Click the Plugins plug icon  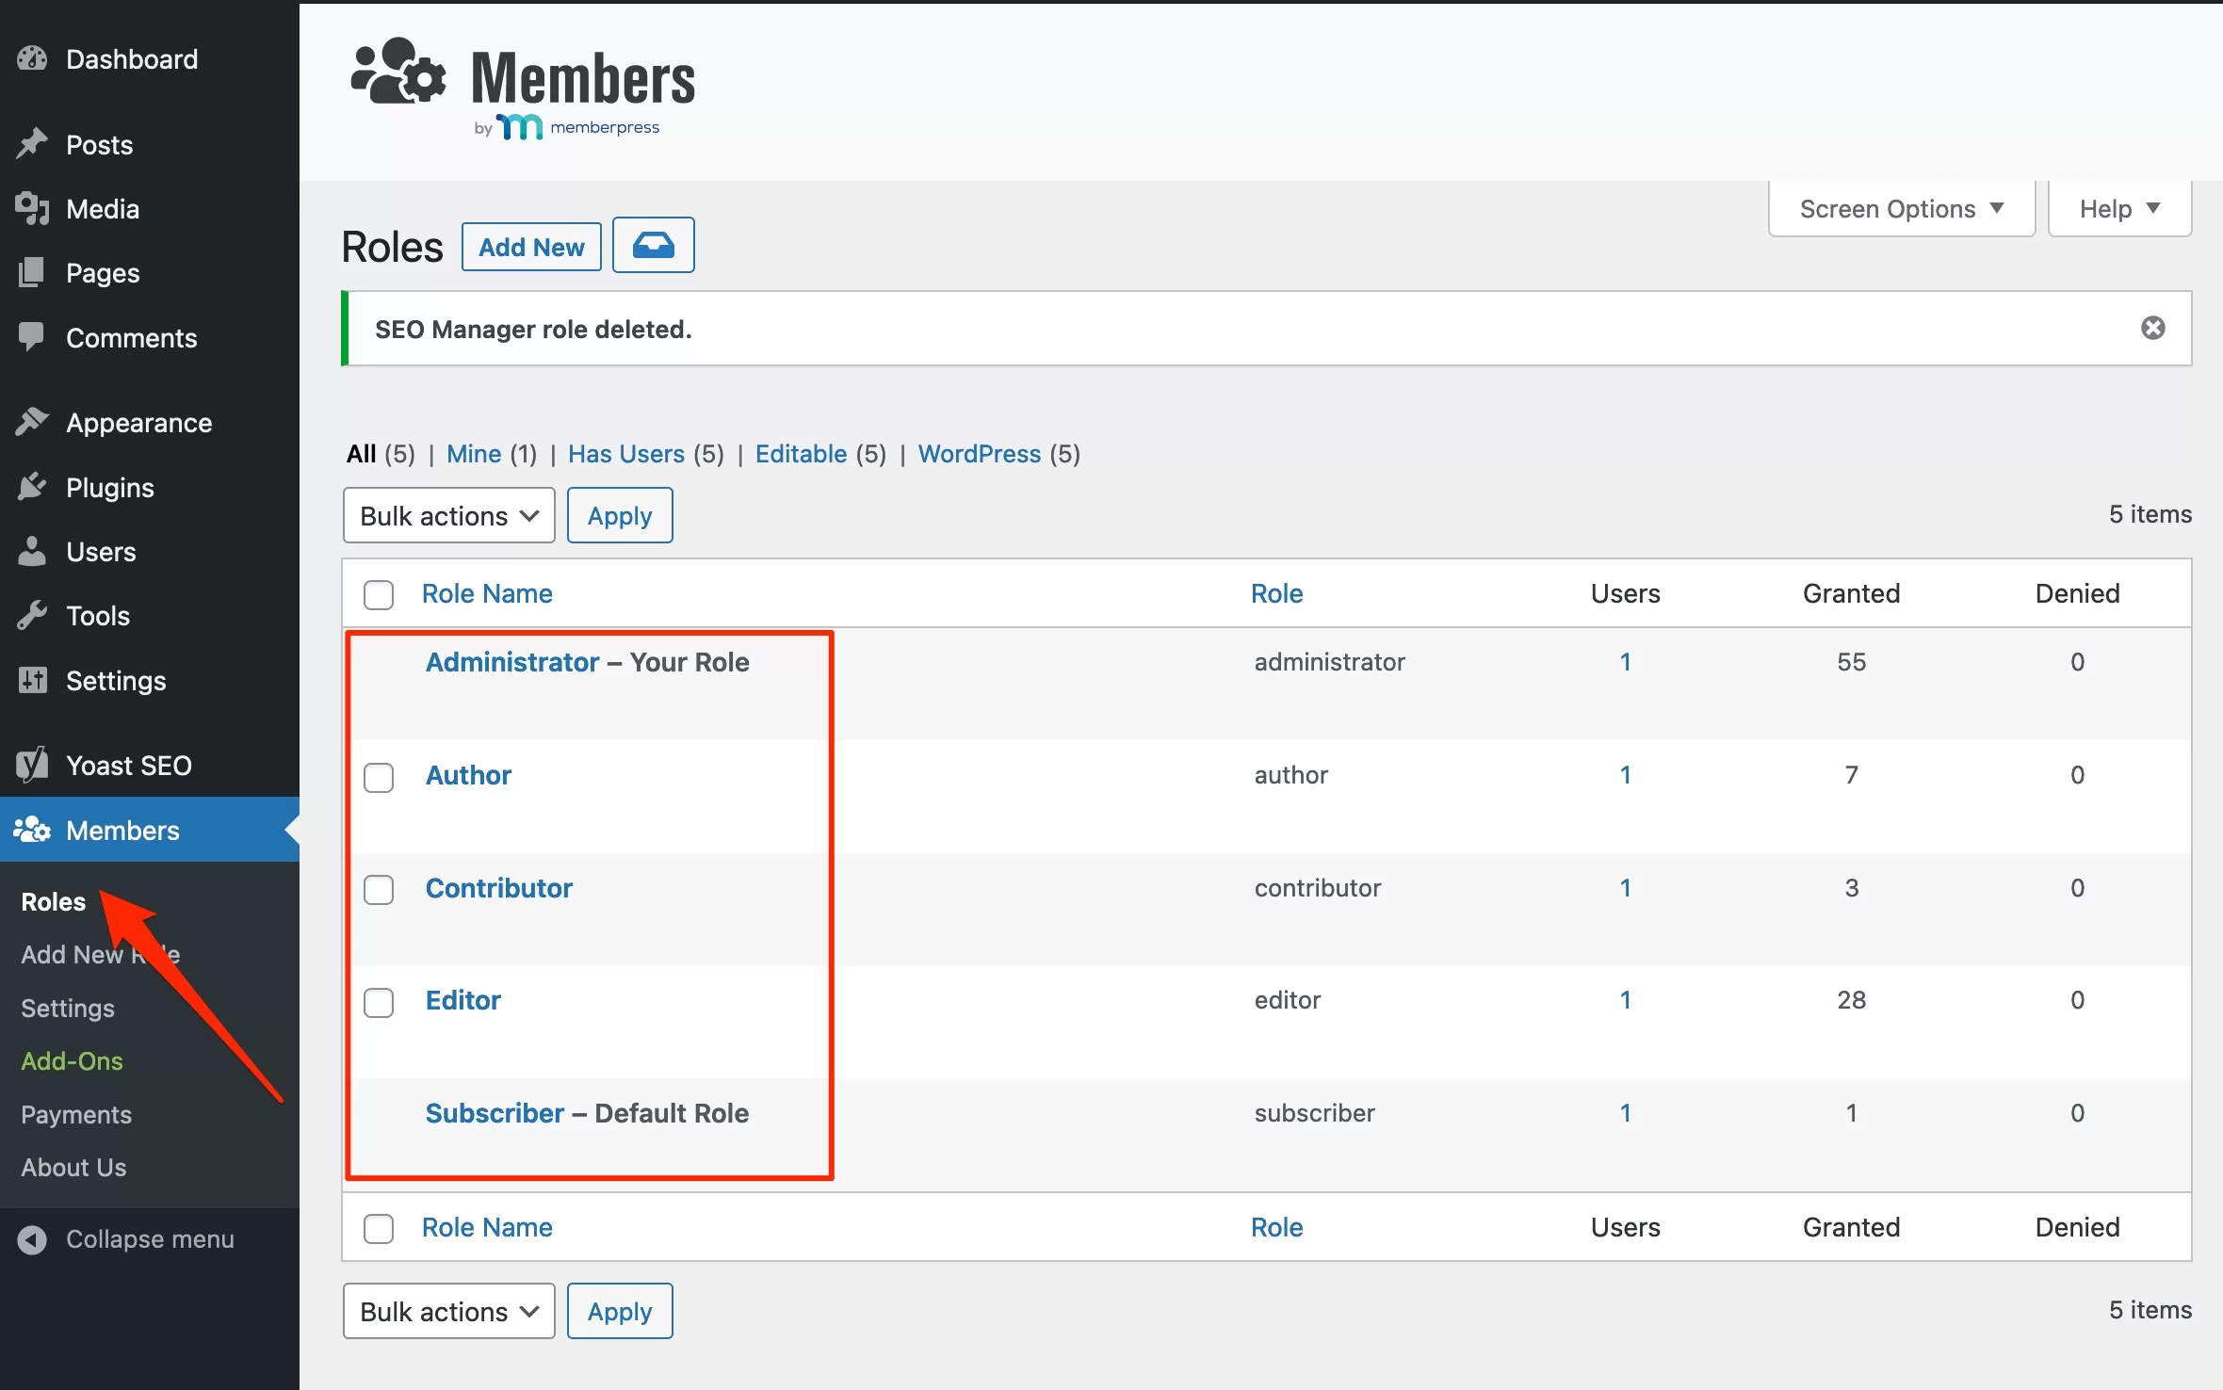[32, 487]
